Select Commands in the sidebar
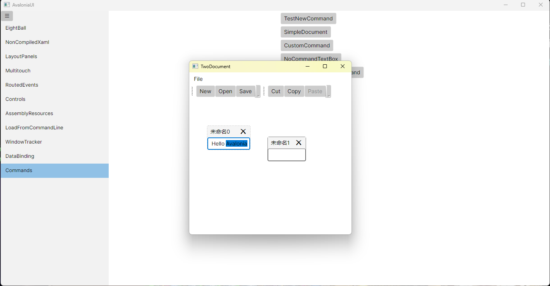 pyautogui.click(x=55, y=171)
